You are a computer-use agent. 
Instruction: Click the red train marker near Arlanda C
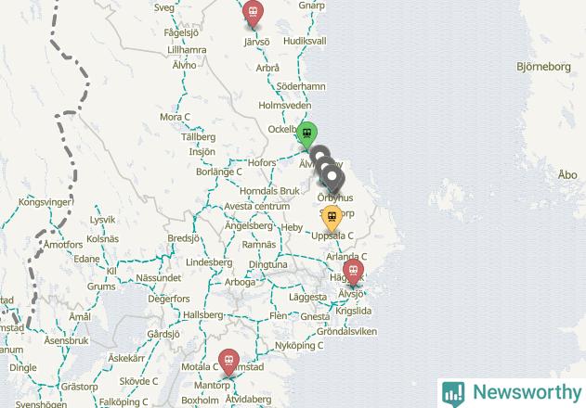pos(353,272)
